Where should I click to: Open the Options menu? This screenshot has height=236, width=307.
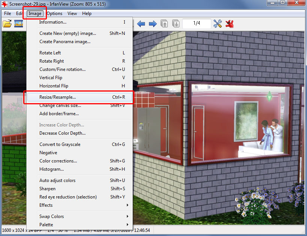[54, 14]
